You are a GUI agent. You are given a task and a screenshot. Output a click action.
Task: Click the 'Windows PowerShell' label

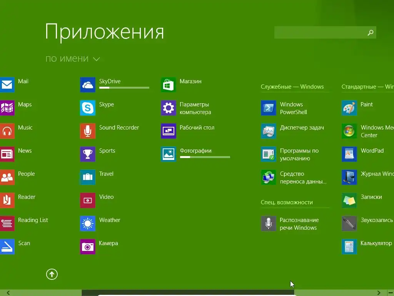[294, 108]
